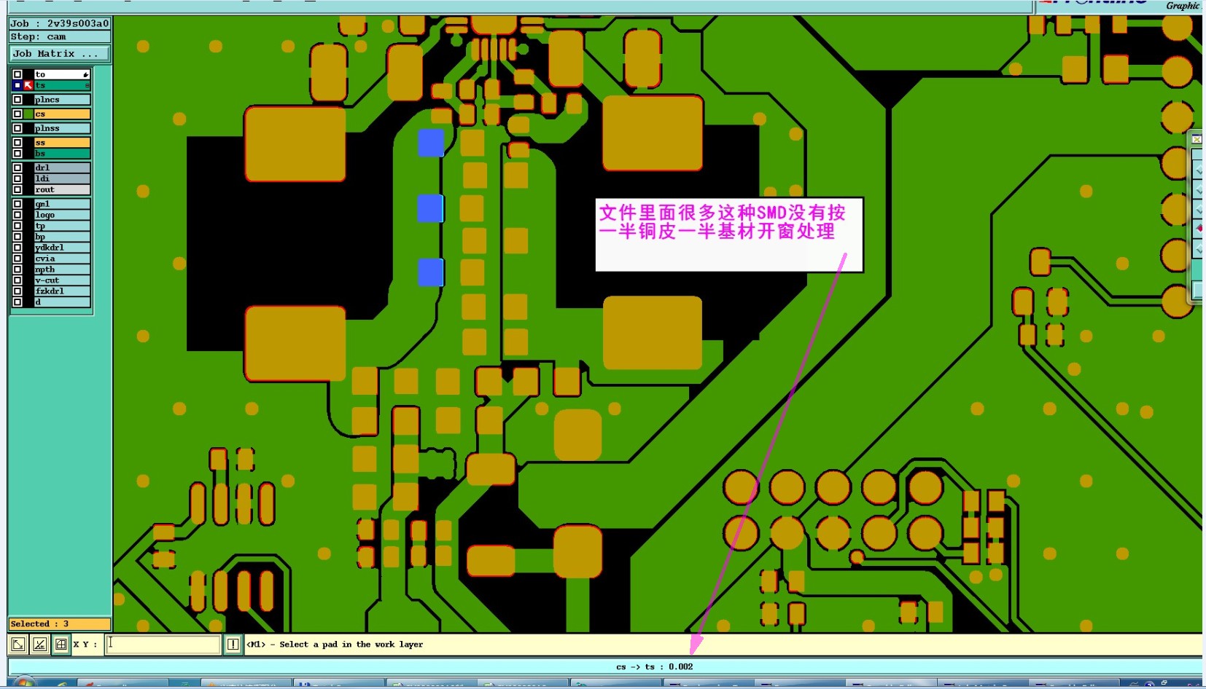Image resolution: width=1206 pixels, height=689 pixels.
Task: Click the 'Step: cam' label
Action: click(59, 37)
